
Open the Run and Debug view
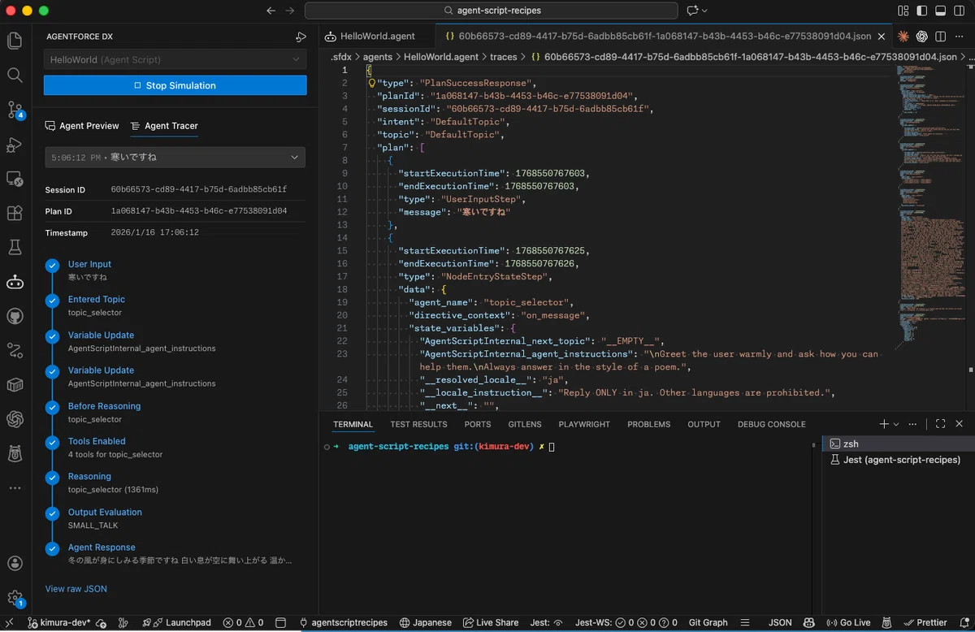point(15,145)
